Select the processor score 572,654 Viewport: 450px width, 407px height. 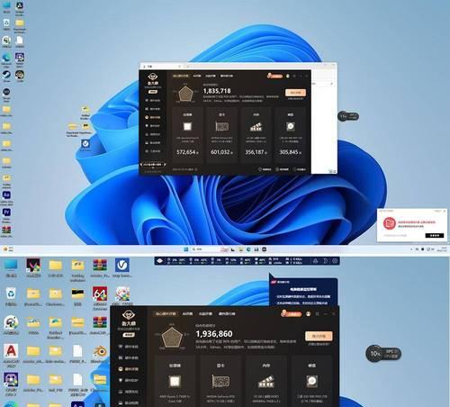click(186, 152)
